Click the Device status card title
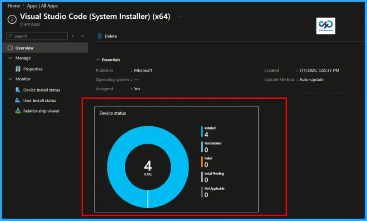 pyautogui.click(x=113, y=113)
